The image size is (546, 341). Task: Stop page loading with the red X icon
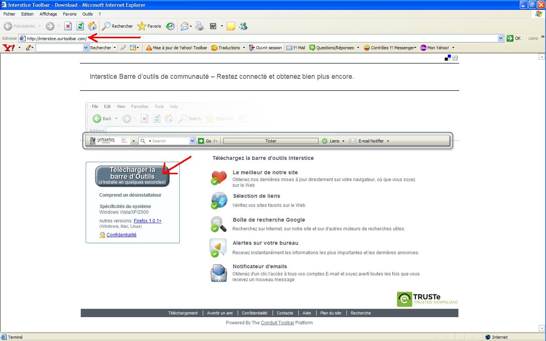tap(68, 26)
